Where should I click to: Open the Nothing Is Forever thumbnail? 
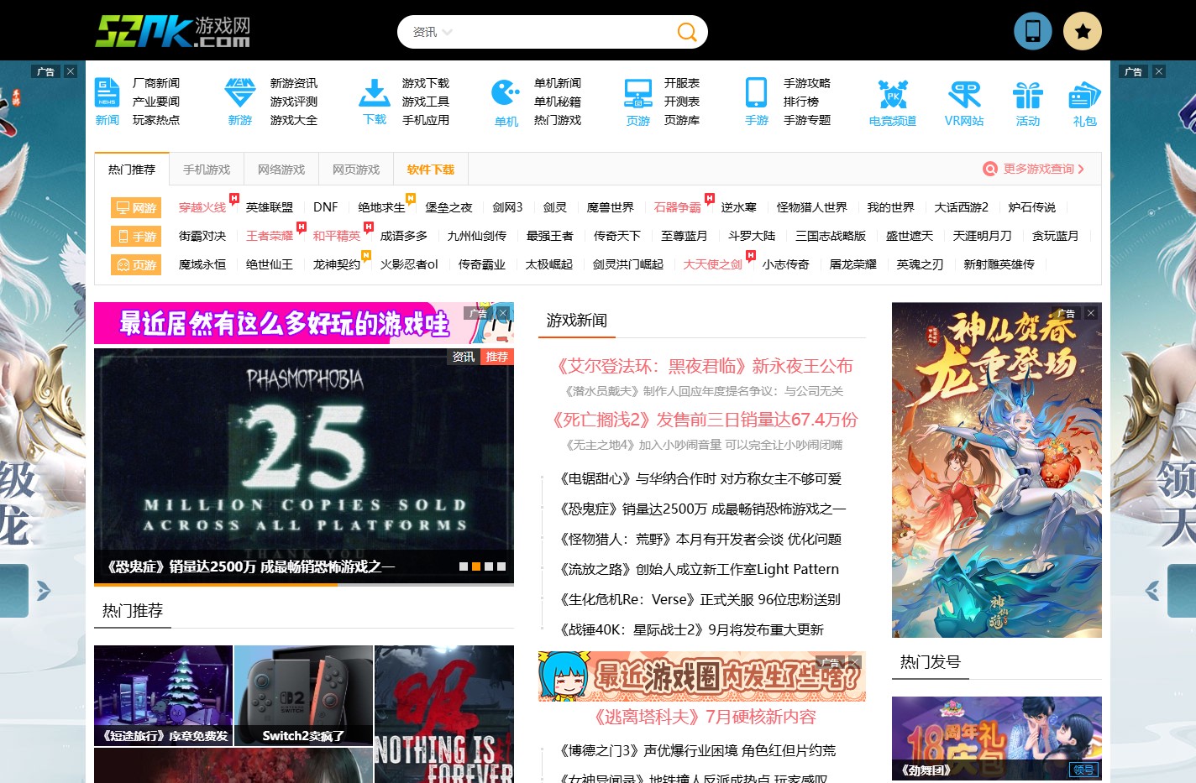pos(444,714)
